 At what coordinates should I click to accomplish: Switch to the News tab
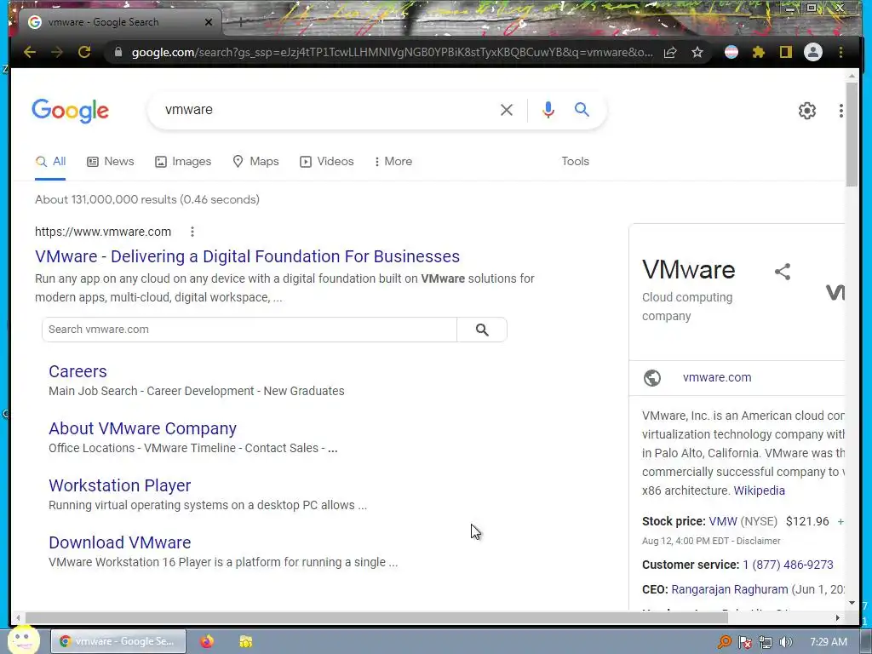point(111,161)
